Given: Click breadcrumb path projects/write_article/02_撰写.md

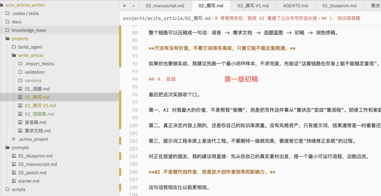Looking at the screenshot, I should (x=167, y=18).
